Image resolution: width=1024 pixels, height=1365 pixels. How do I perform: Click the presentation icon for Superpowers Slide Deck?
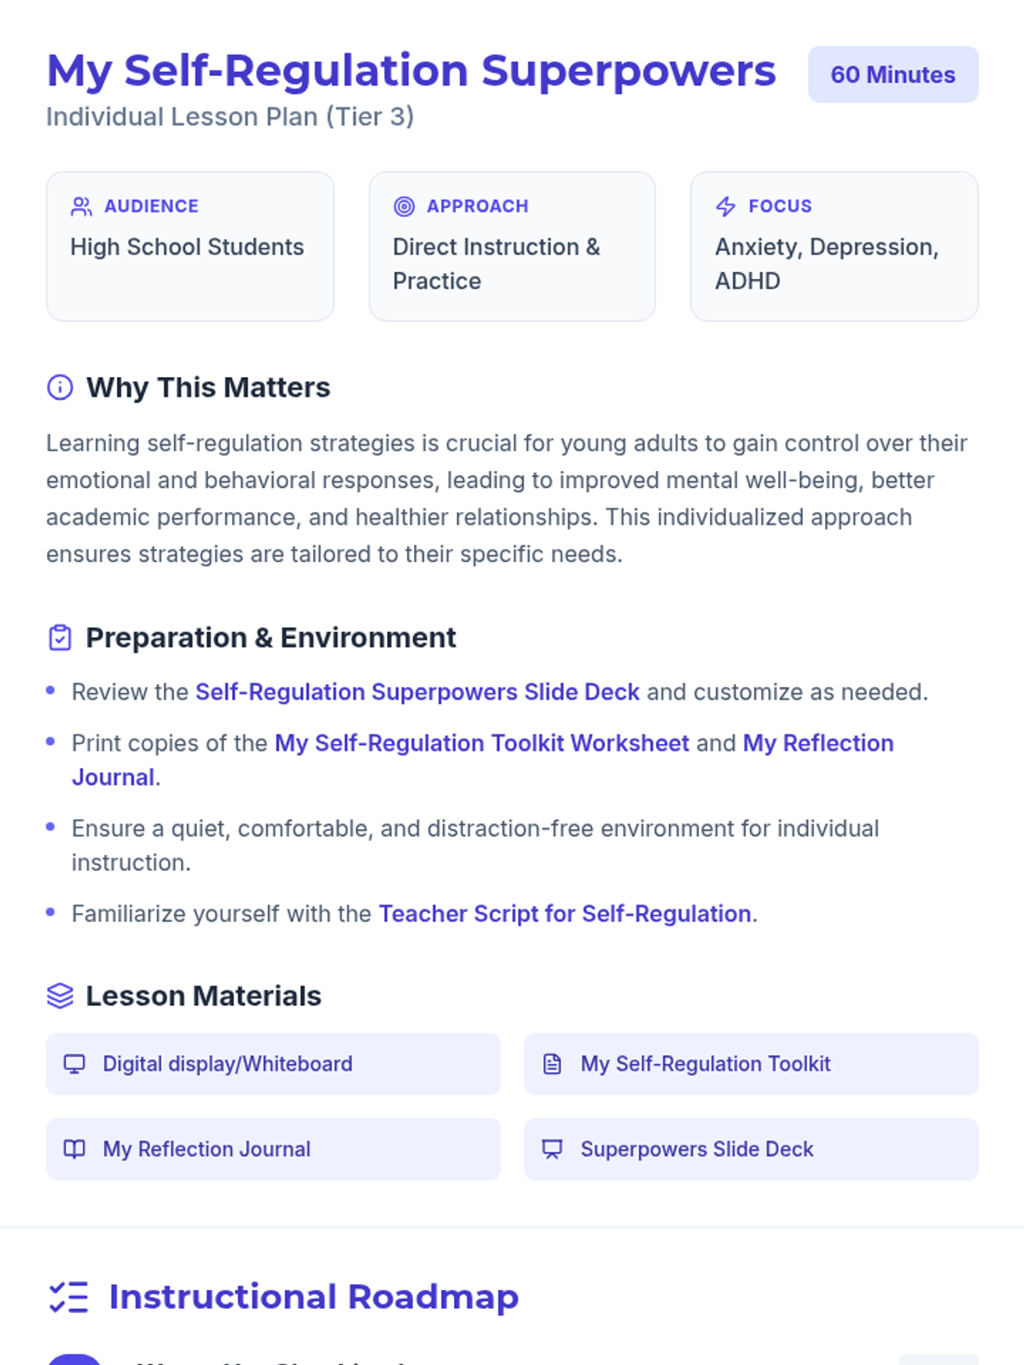[553, 1149]
